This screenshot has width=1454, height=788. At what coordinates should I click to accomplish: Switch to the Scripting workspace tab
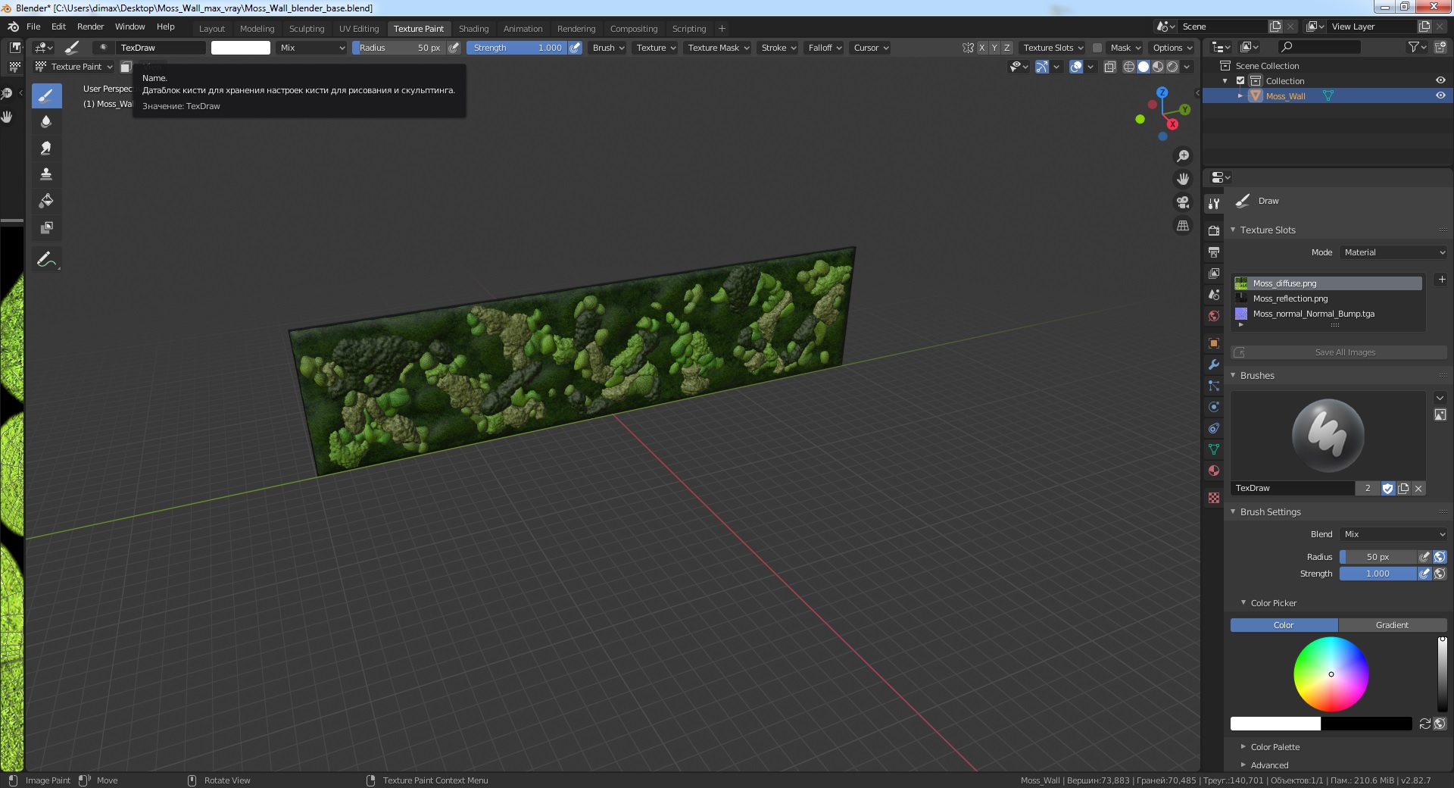689,29
